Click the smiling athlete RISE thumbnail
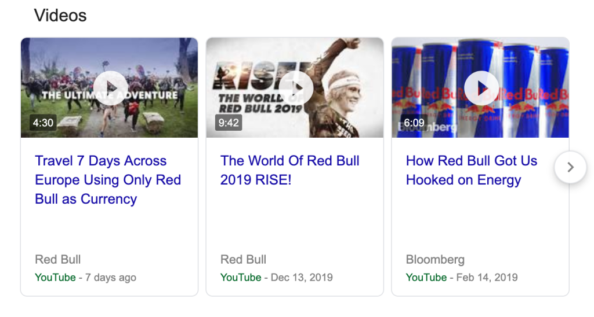594x317 pixels. [x=295, y=88]
